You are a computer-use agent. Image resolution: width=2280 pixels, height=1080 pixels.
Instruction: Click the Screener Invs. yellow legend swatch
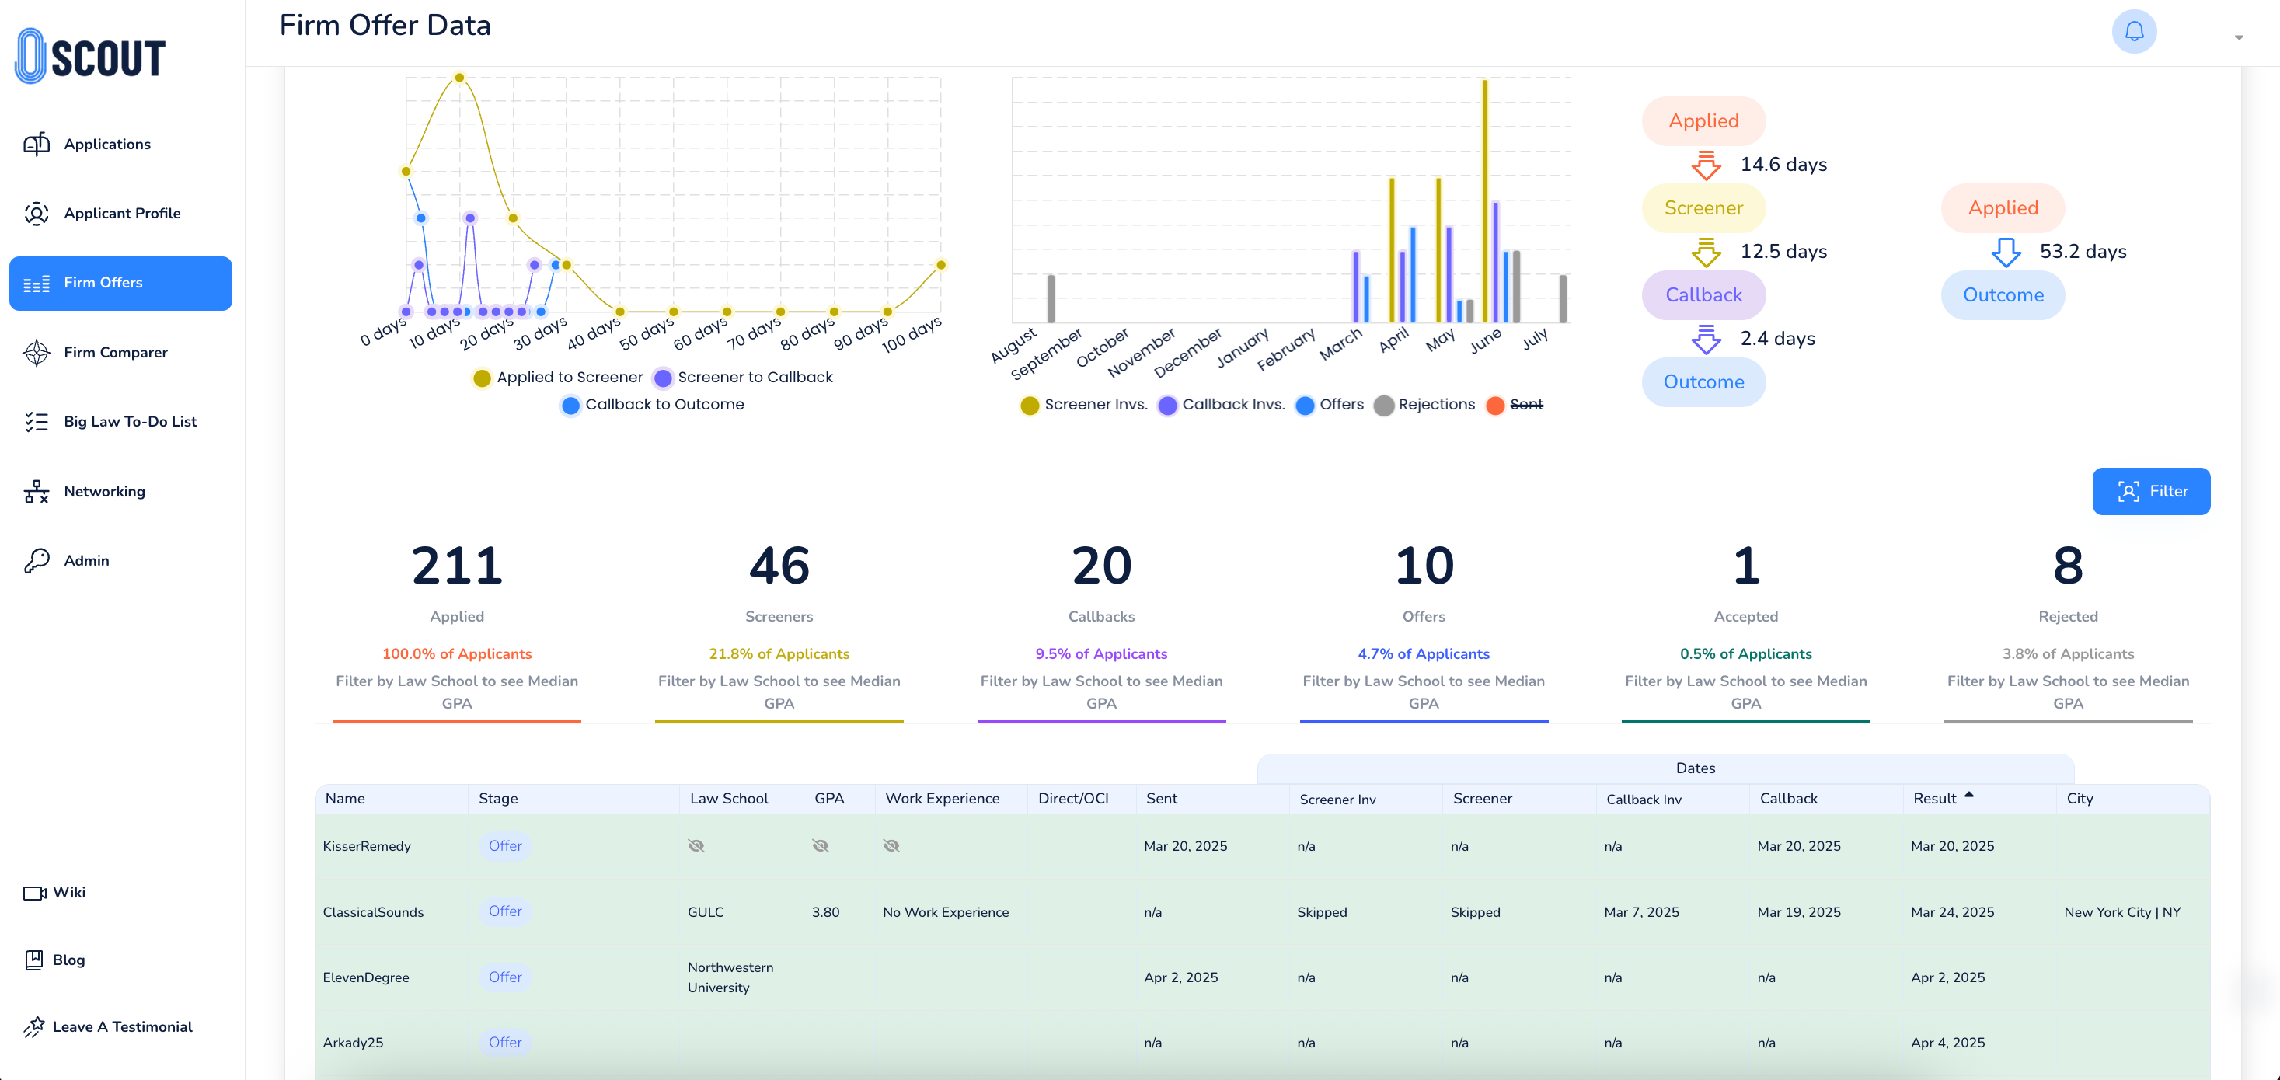click(1030, 406)
